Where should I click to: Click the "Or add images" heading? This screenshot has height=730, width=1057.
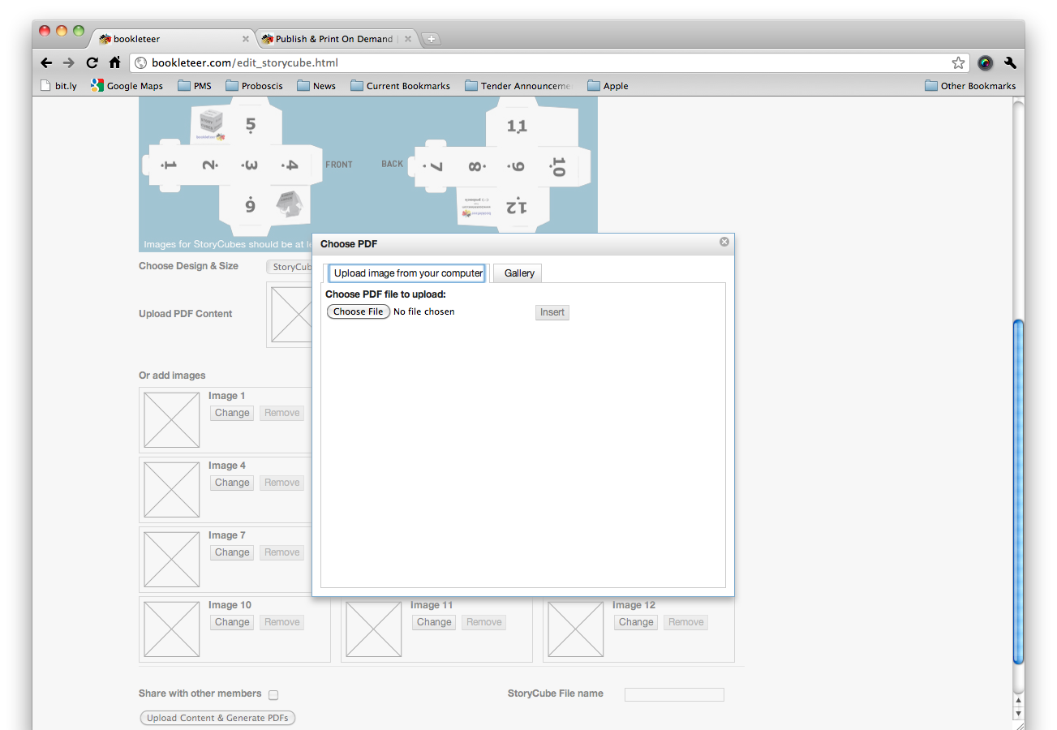pyautogui.click(x=172, y=376)
